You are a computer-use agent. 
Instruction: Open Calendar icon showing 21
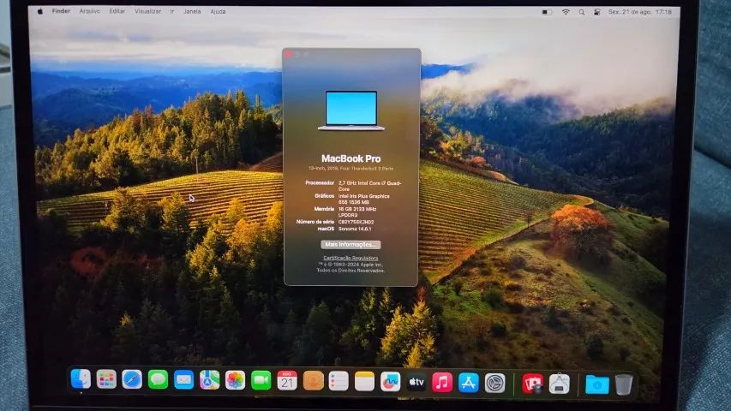[x=287, y=381]
